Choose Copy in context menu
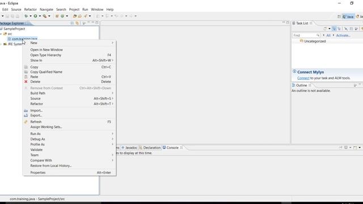Viewport: 363px width, 204px height. pos(69,67)
